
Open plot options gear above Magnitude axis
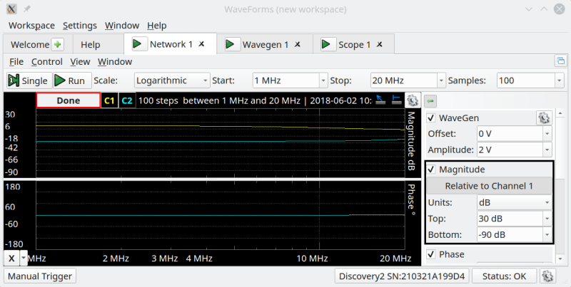tap(412, 100)
